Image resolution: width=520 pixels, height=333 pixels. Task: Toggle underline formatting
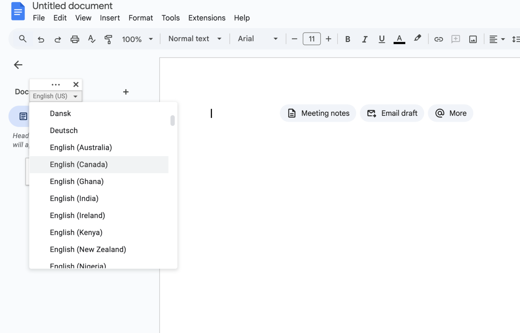[382, 39]
